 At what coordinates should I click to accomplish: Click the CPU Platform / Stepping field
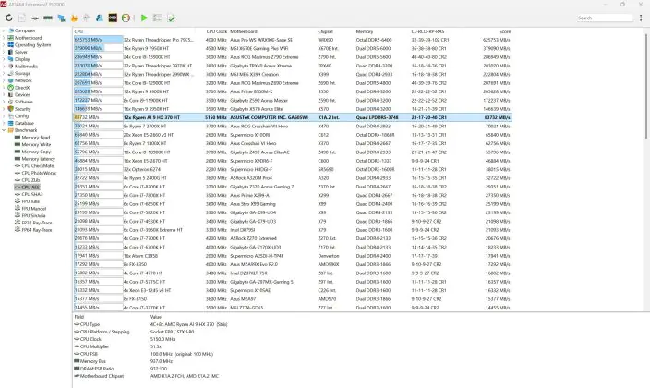pos(104,332)
